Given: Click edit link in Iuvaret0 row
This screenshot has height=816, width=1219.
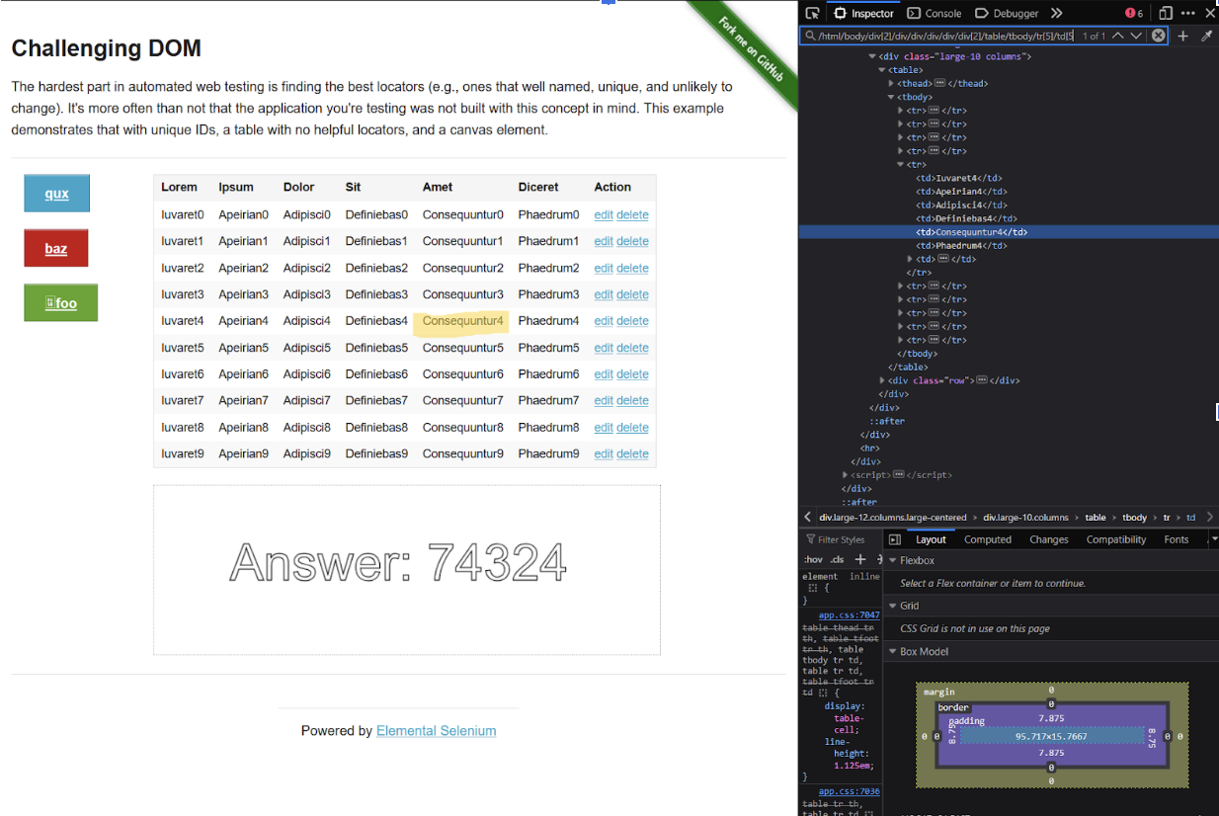Looking at the screenshot, I should (x=604, y=214).
